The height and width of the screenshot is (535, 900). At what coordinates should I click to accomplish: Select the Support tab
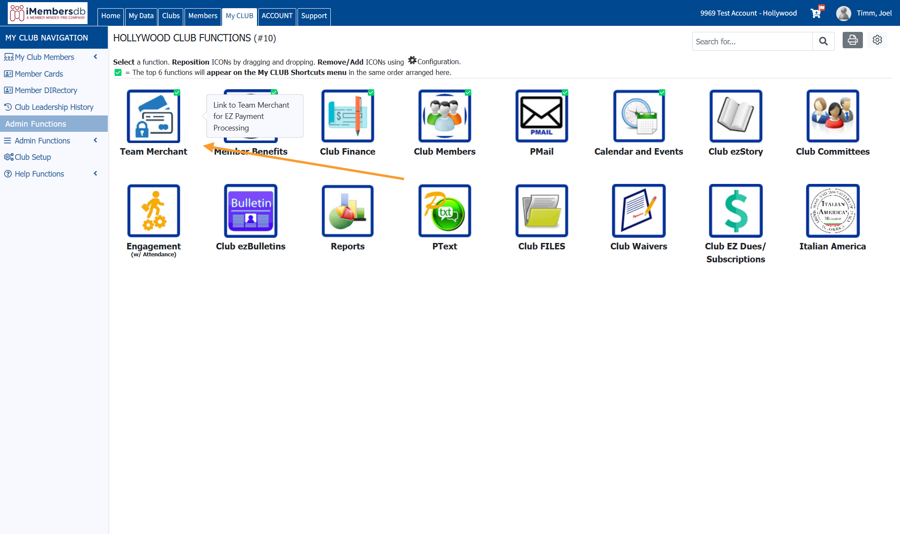coord(314,16)
